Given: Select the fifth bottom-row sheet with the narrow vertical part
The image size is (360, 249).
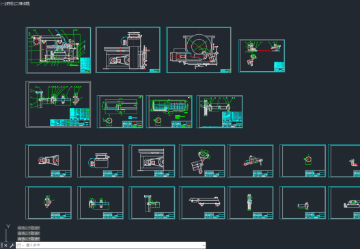Looking at the screenshot, I should [250, 202].
